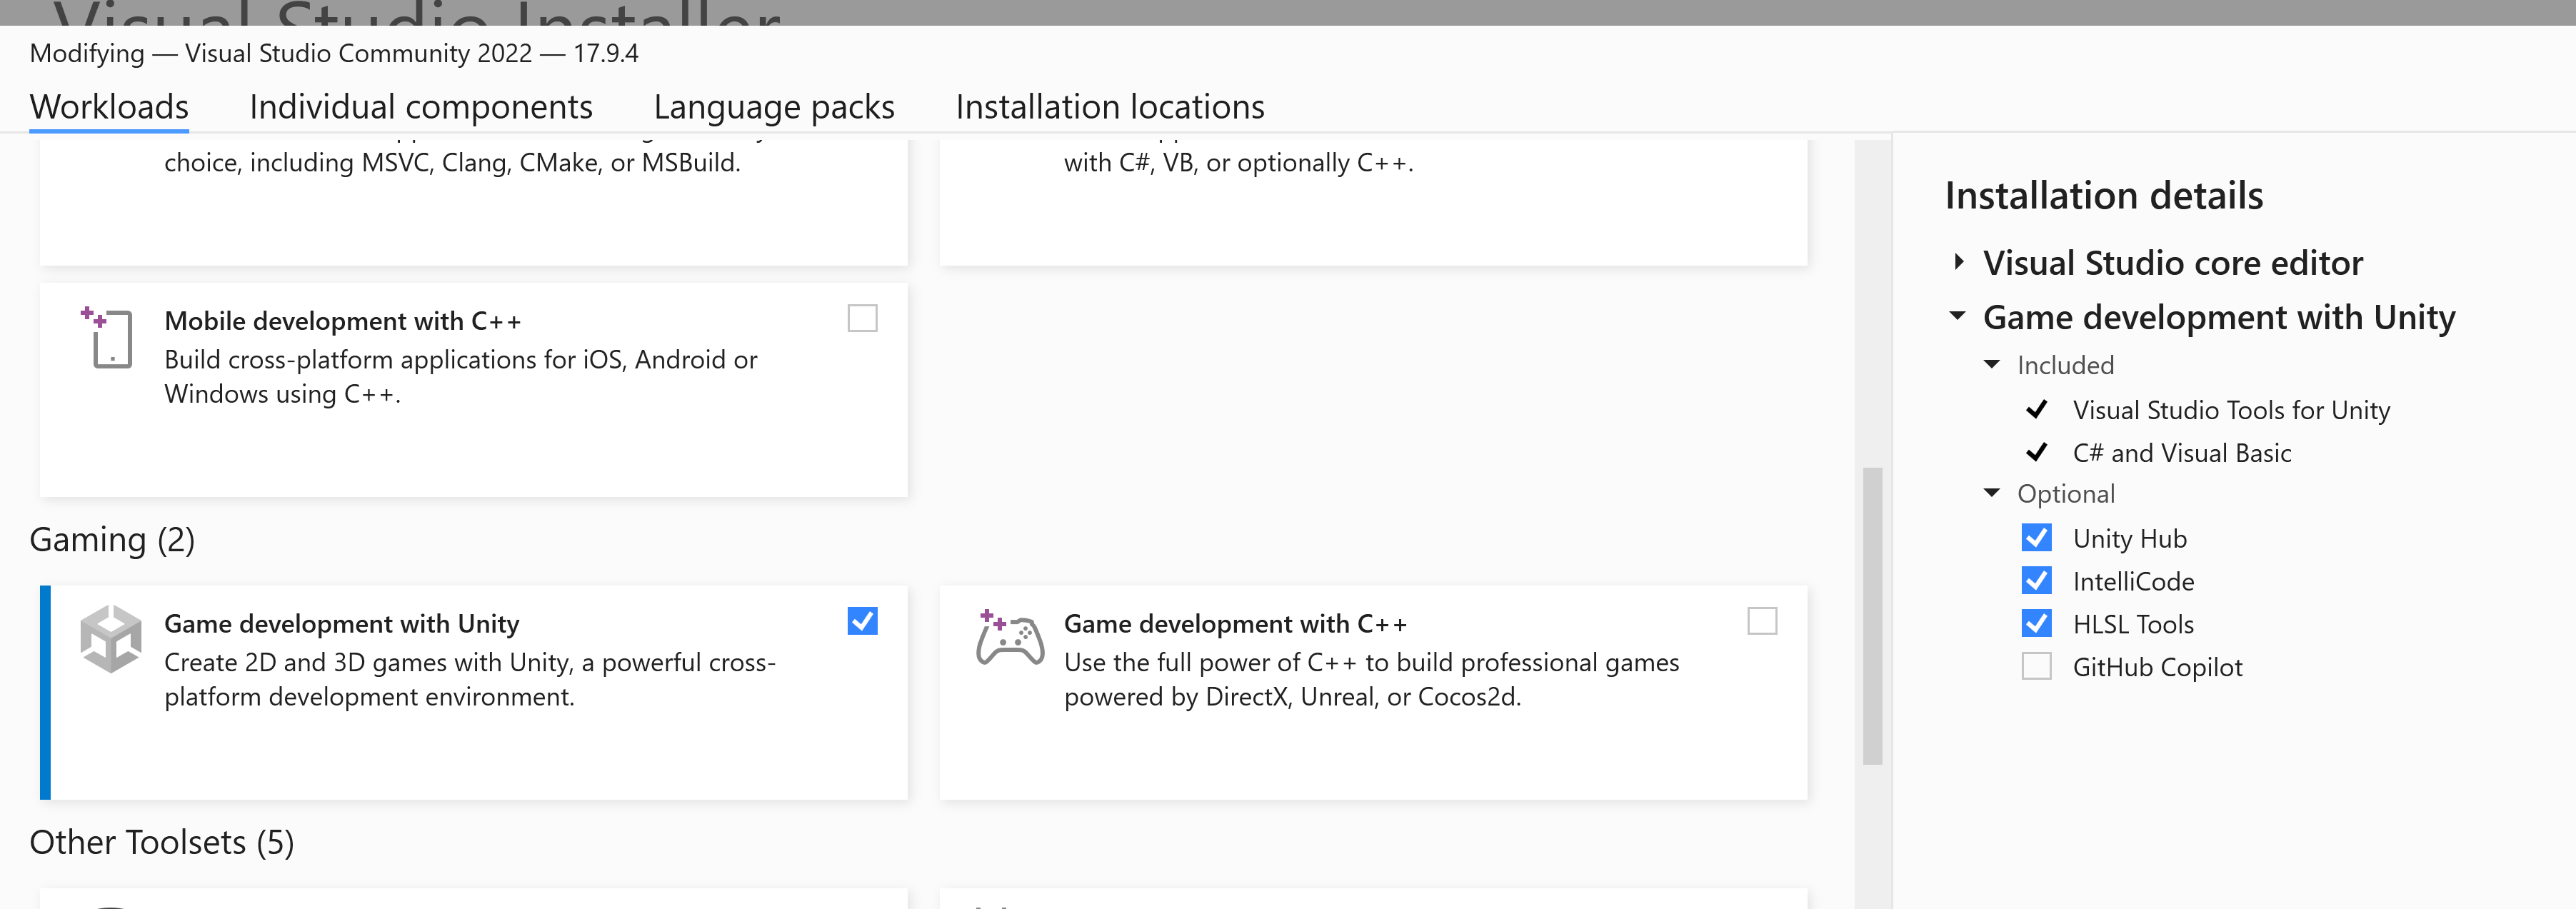Uncheck the IntelliCode optional component

pos(2037,580)
